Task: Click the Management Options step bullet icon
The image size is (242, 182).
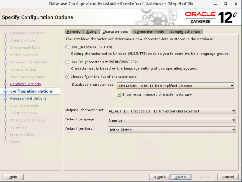Action: pyautogui.click(x=5, y=99)
